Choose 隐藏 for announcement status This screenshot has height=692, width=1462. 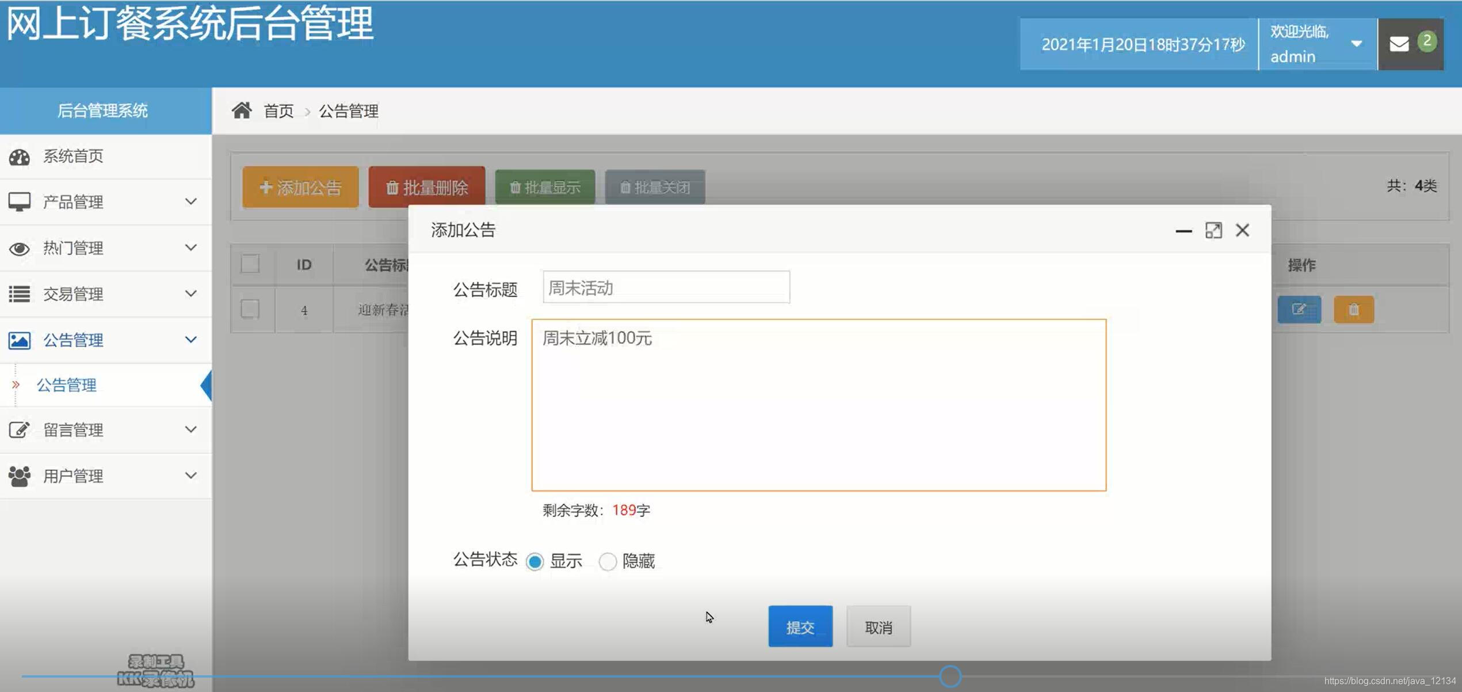tap(608, 561)
